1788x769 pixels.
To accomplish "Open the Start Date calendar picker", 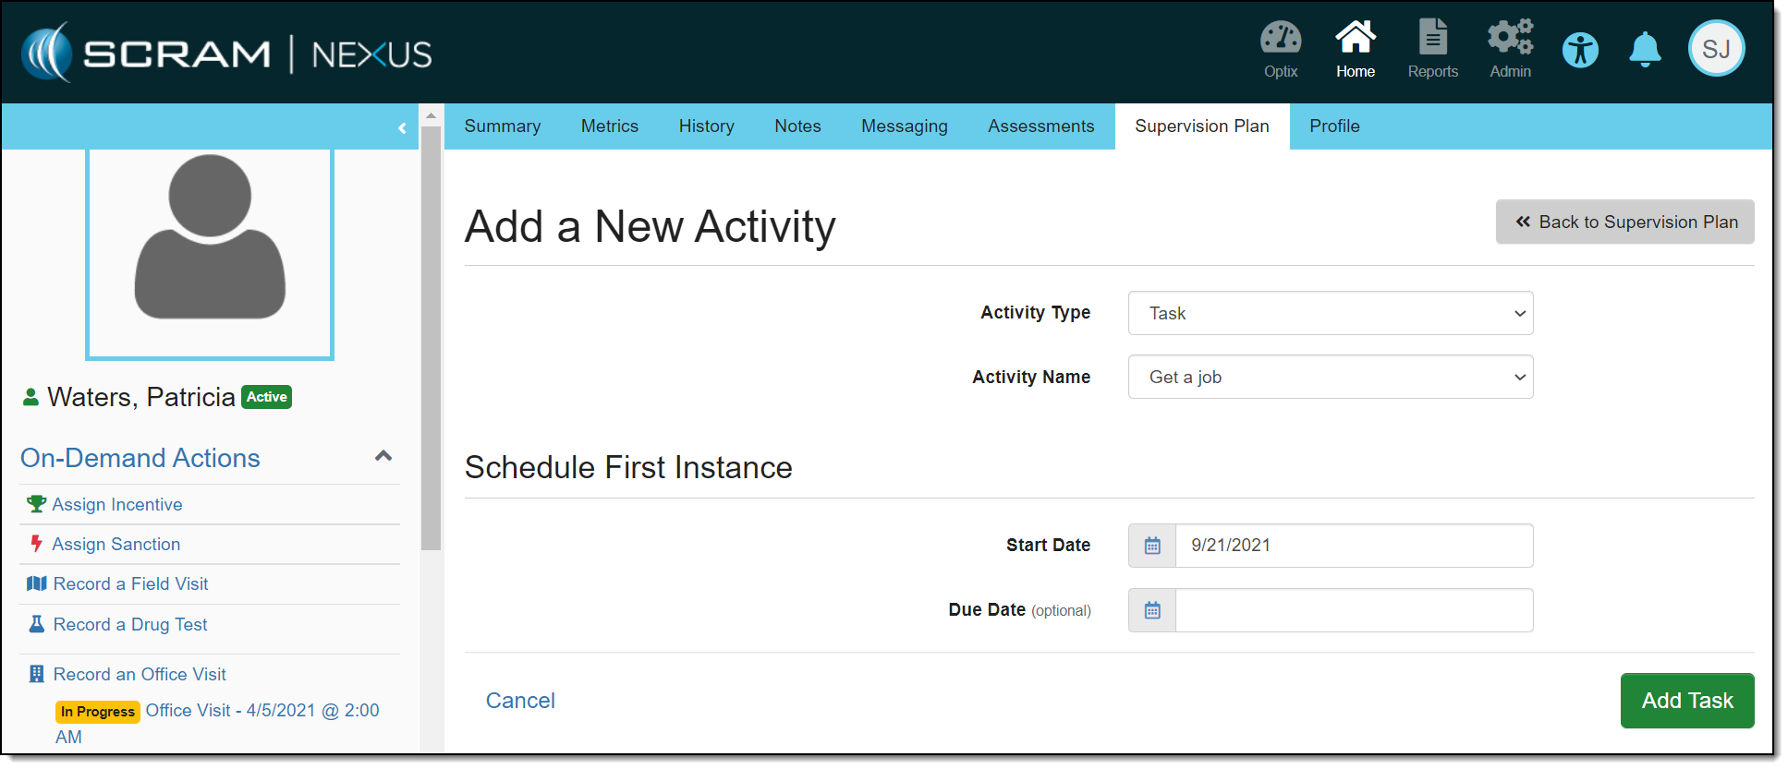I will [1152, 546].
